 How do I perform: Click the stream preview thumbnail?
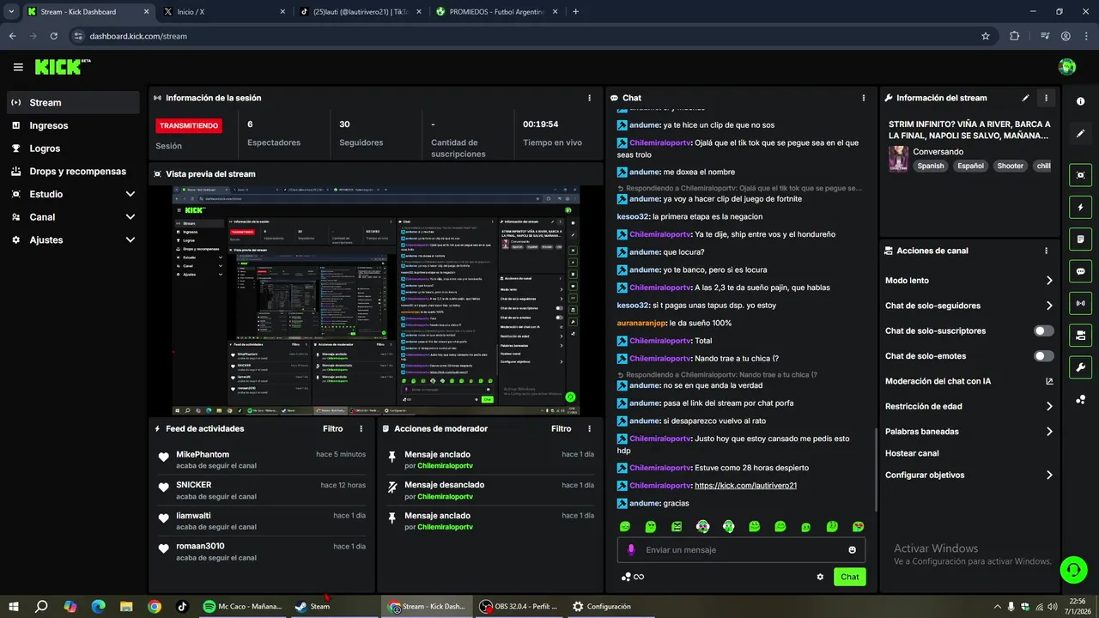(376, 300)
